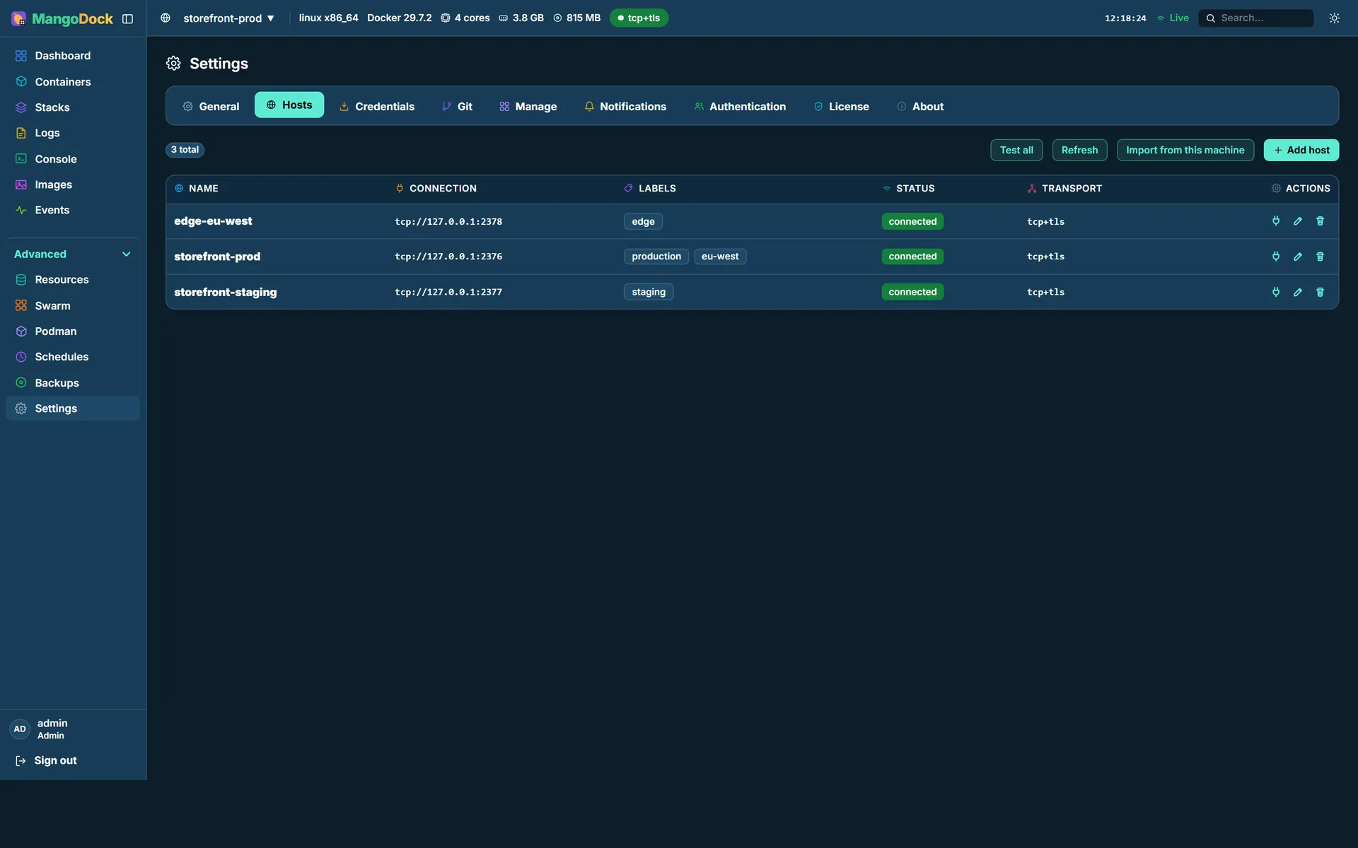Open Schedules in the sidebar
This screenshot has width=1358, height=848.
point(73,357)
